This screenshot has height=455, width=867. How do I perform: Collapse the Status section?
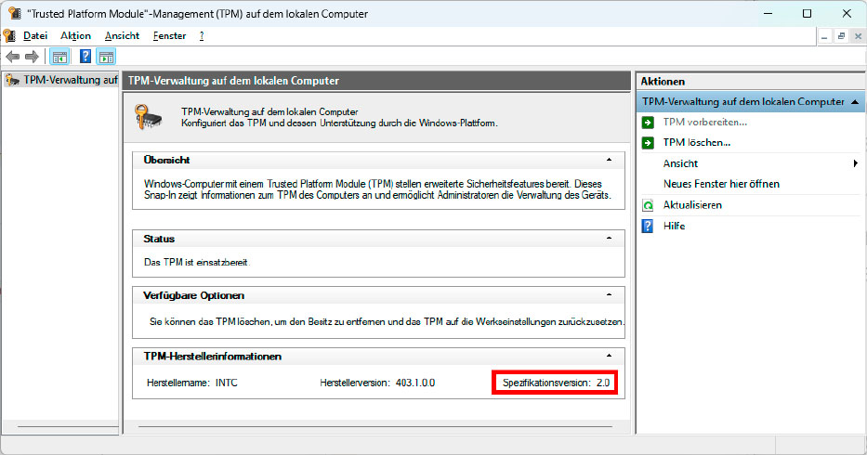click(x=609, y=239)
